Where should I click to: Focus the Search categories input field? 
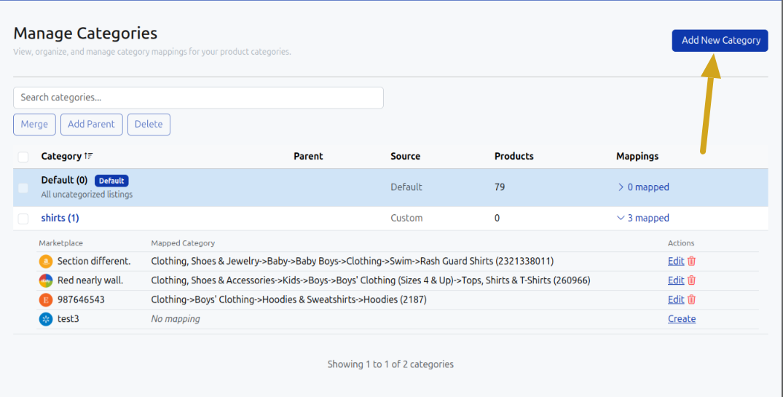tap(198, 98)
